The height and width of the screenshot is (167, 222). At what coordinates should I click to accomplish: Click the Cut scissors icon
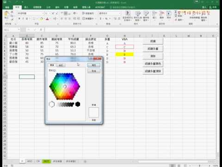click(12, 12)
